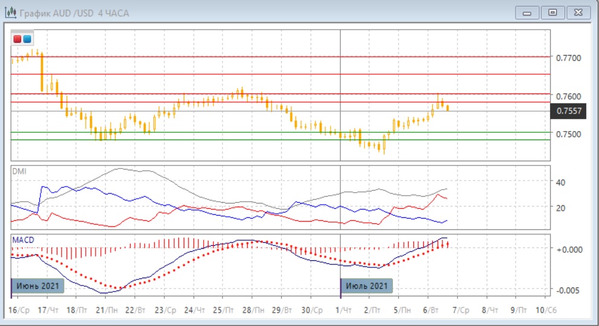Click the blue square button on chart
Viewport: 599px width, 326px height.
(27, 39)
